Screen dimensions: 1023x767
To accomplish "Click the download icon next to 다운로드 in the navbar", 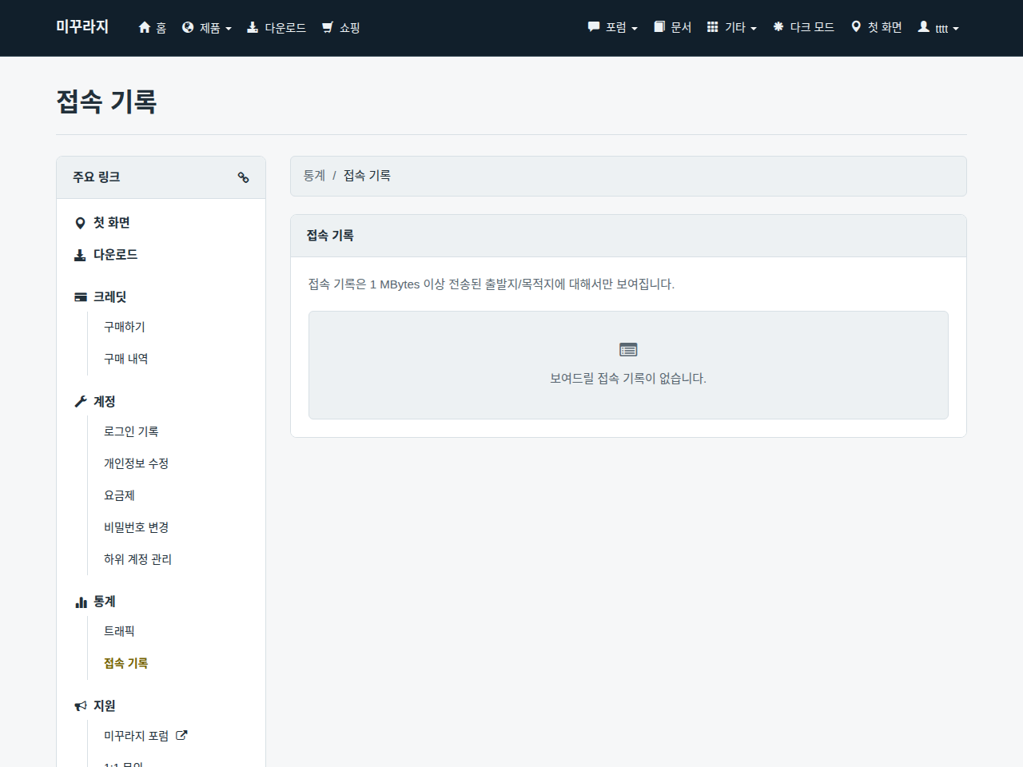I will tap(253, 27).
